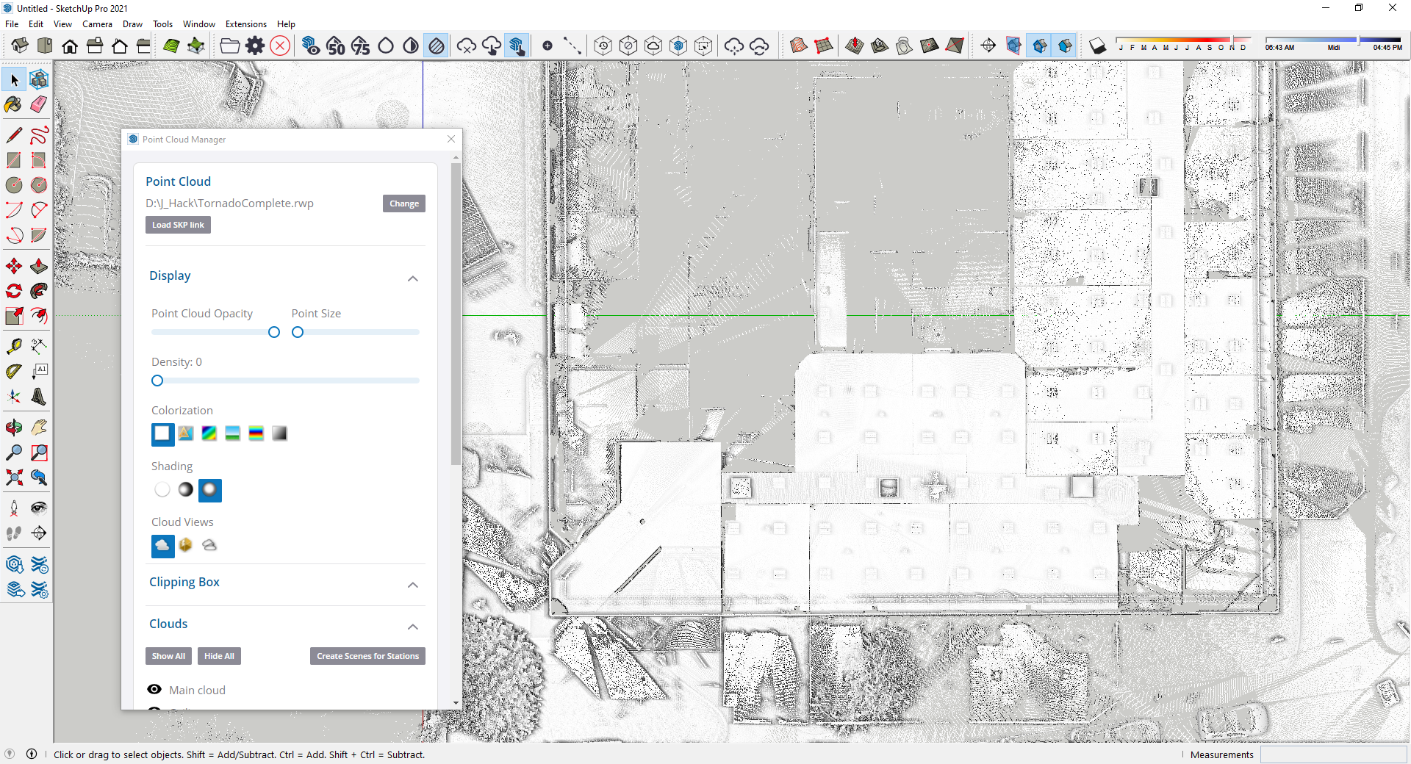Choose the Follow Me tool
This screenshot has width=1411, height=764.
(39, 291)
